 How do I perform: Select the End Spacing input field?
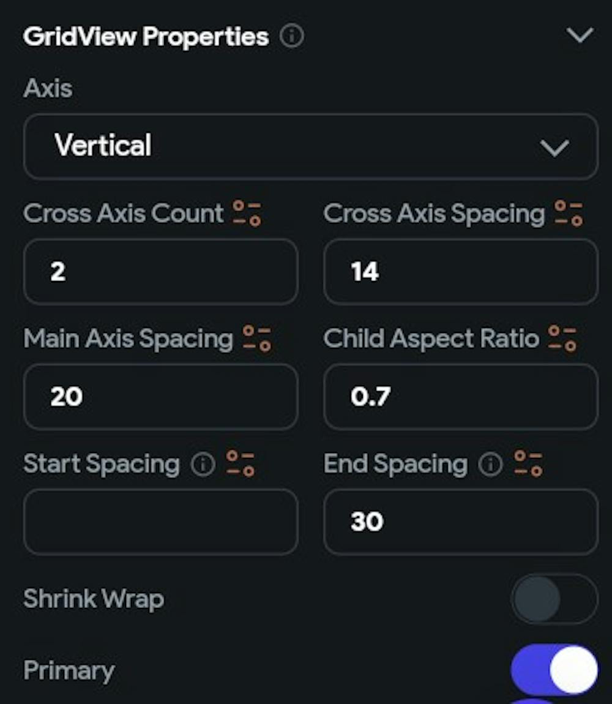(x=460, y=522)
